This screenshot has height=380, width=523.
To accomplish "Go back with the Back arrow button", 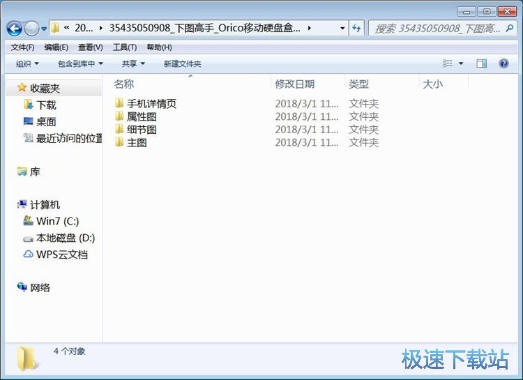I will (x=14, y=29).
